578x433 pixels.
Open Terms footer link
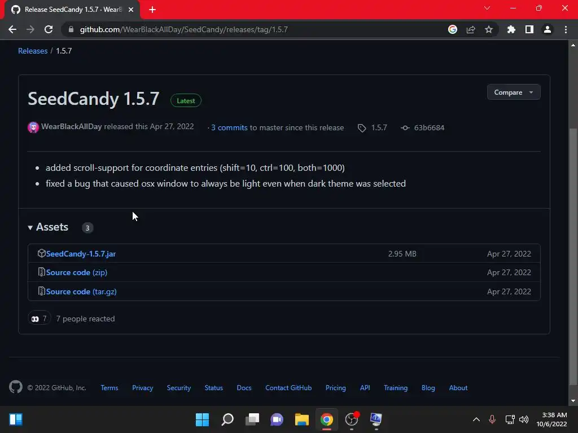(x=110, y=388)
